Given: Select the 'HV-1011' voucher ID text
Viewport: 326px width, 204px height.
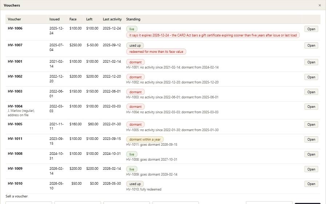Looking at the screenshot, I should [15, 139].
